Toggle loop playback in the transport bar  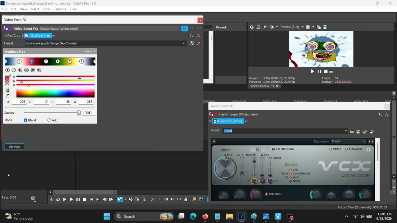58,199
